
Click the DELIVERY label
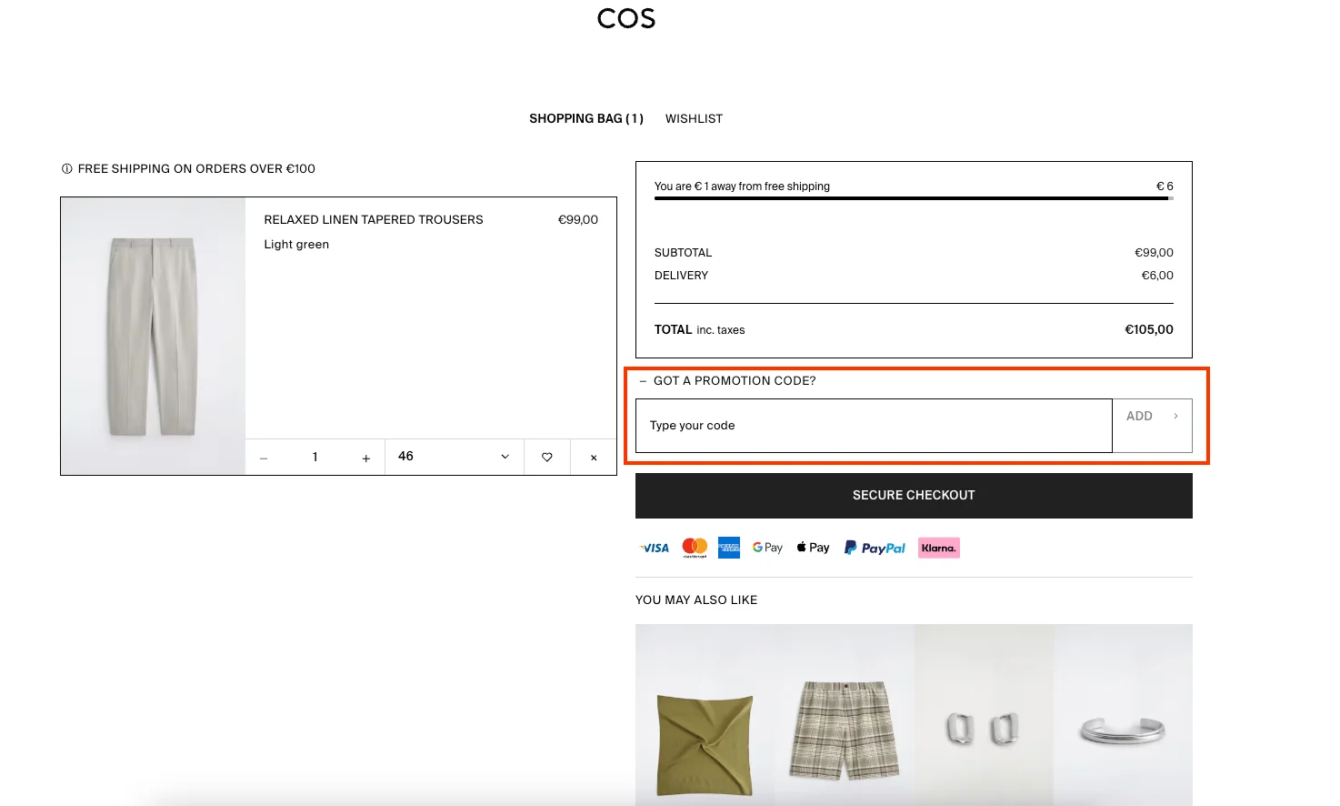681,275
